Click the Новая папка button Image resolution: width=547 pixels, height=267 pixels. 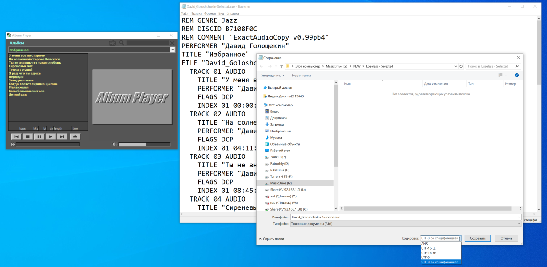(301, 76)
